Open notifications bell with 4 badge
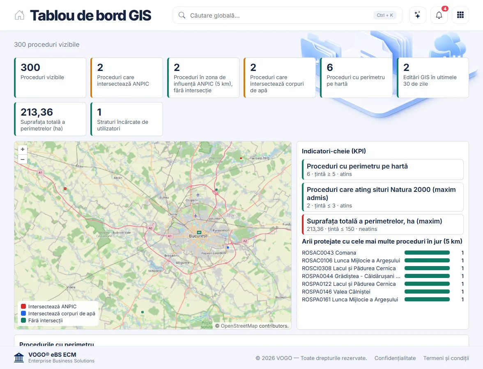Screen dimensions: 483x369 [x=439, y=15]
